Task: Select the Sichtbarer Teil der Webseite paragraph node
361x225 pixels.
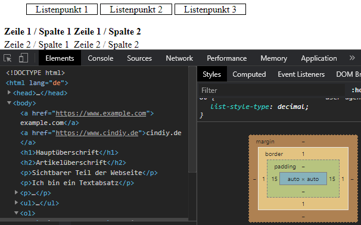Action: point(89,173)
